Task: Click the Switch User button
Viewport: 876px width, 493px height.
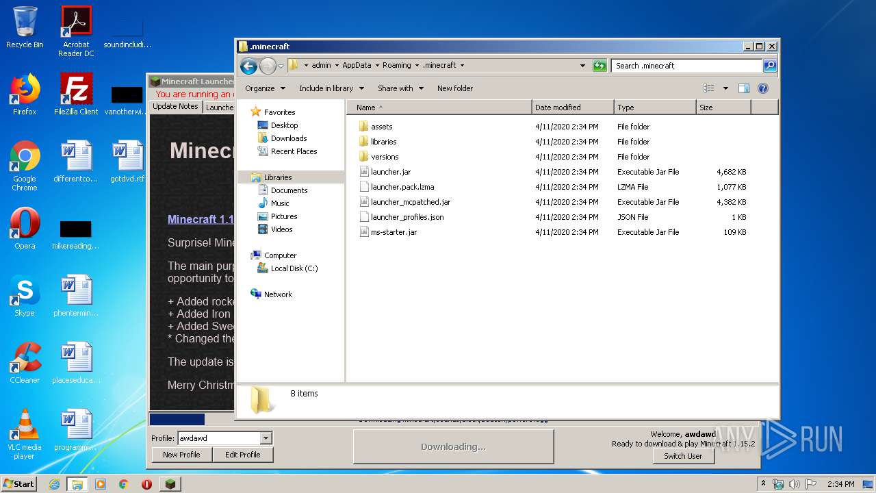Action: point(683,456)
